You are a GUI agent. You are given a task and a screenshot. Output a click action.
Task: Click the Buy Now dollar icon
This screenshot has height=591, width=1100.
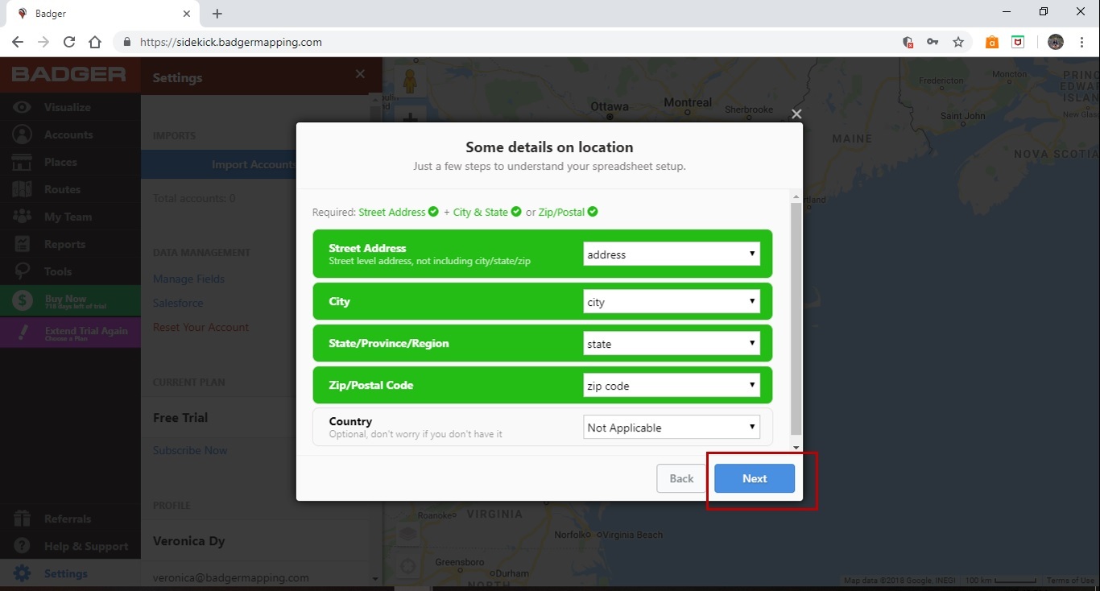point(23,301)
